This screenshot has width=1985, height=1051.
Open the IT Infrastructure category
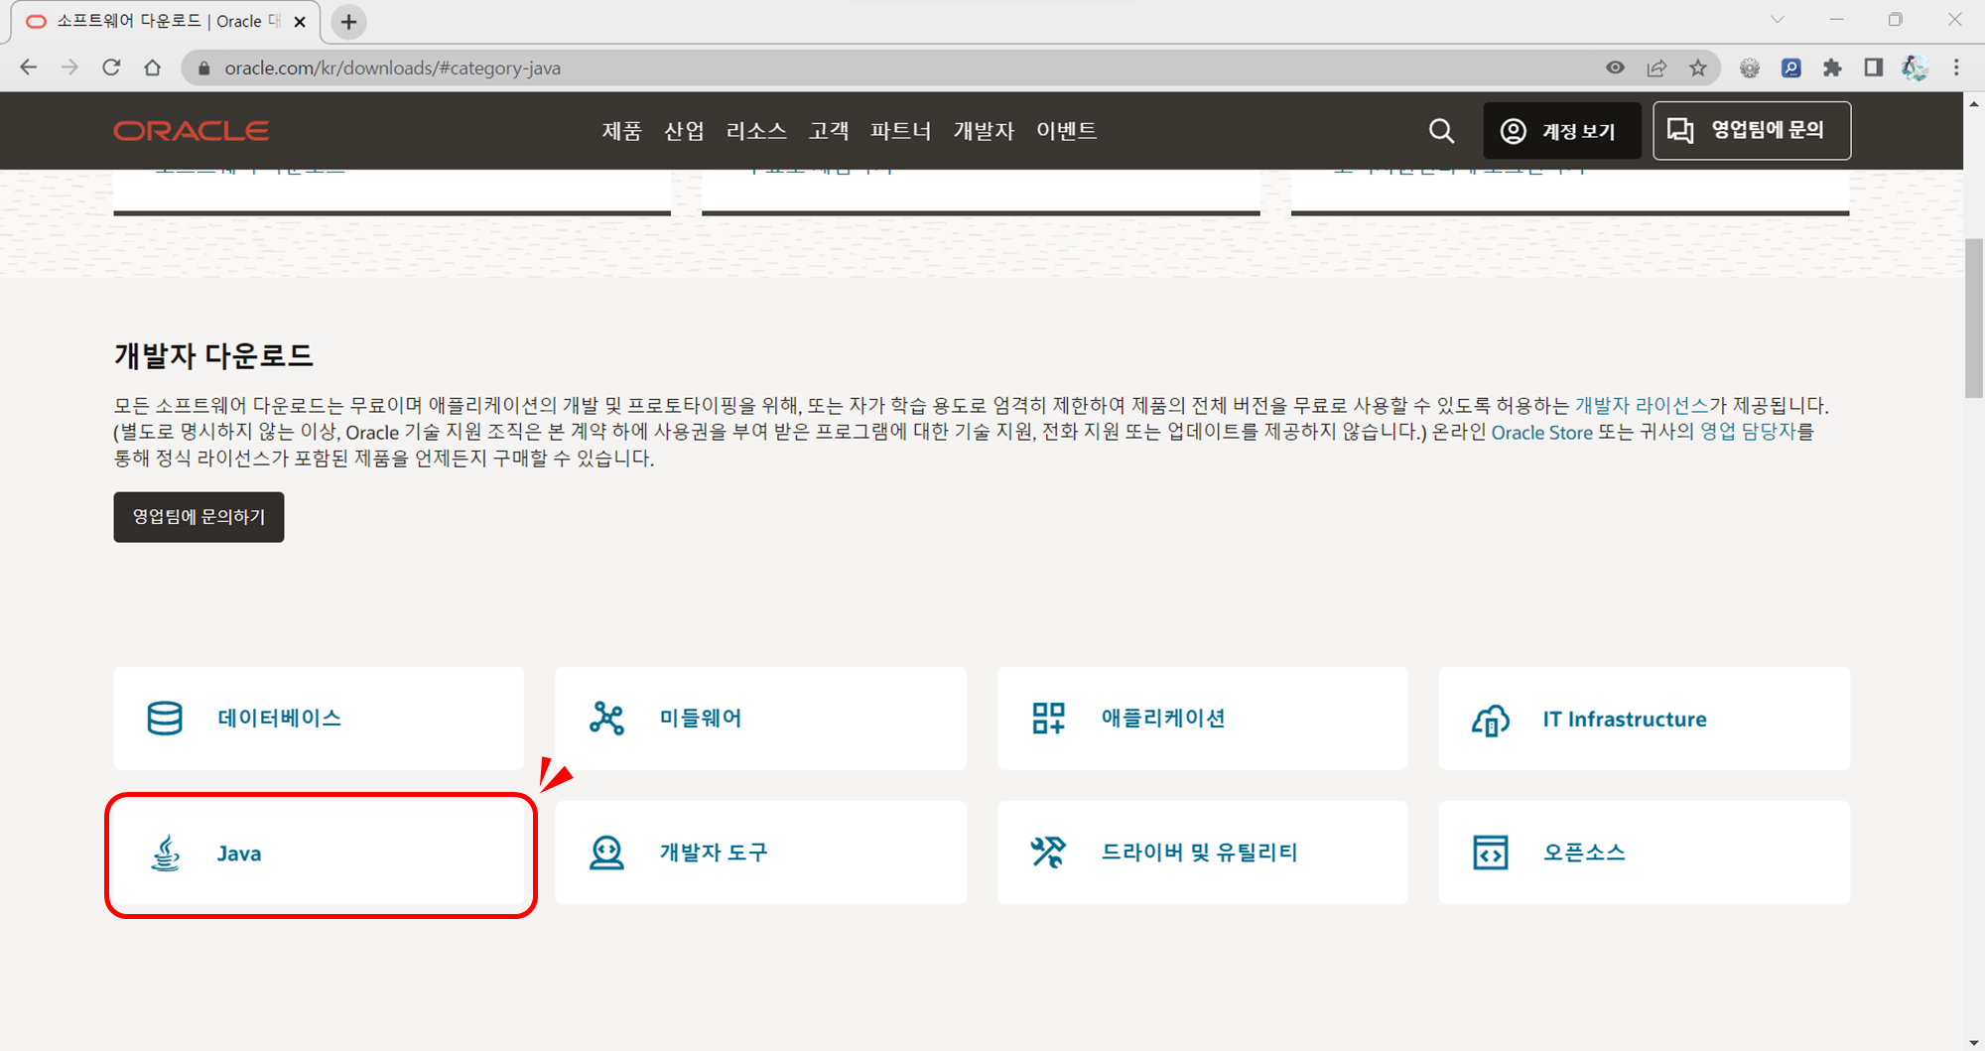point(1644,718)
